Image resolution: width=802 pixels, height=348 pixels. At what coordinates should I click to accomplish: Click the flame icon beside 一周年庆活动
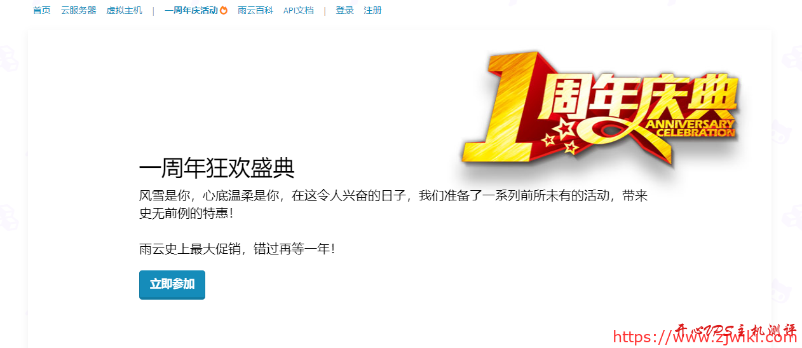pos(224,10)
